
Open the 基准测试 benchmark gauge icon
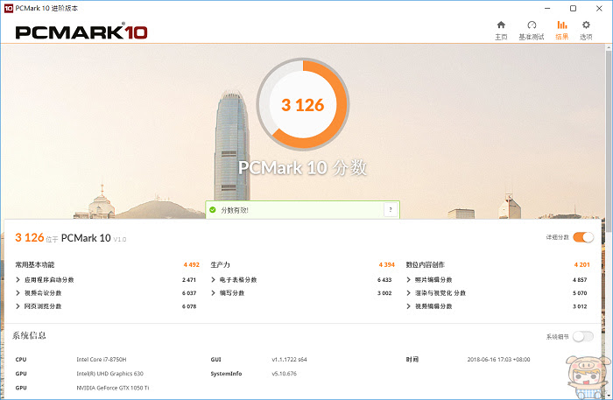tap(532, 25)
